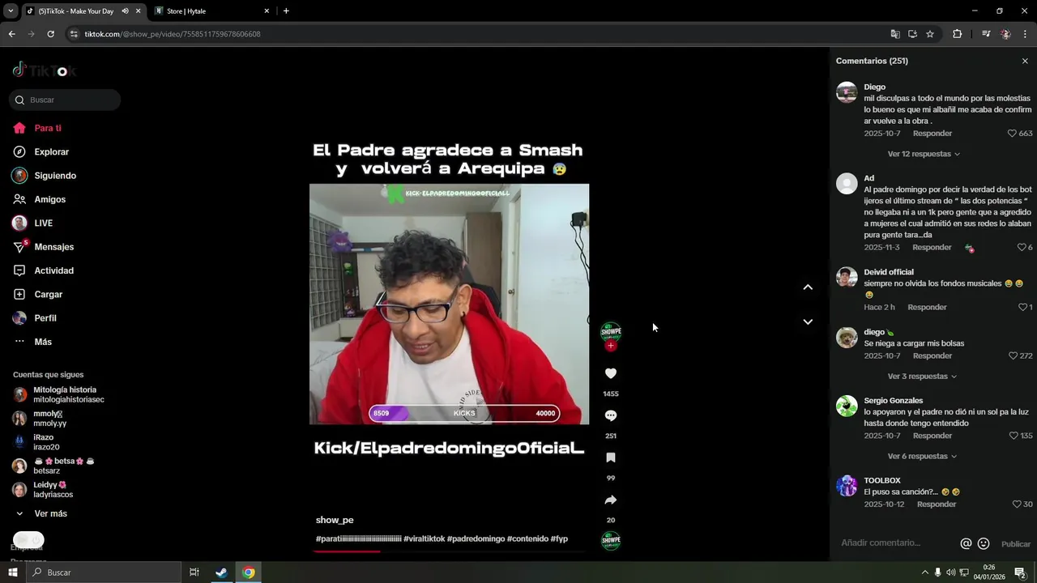The height and width of the screenshot is (583, 1037).
Task: Mute the TikTok tab audio icon
Action: point(125,11)
